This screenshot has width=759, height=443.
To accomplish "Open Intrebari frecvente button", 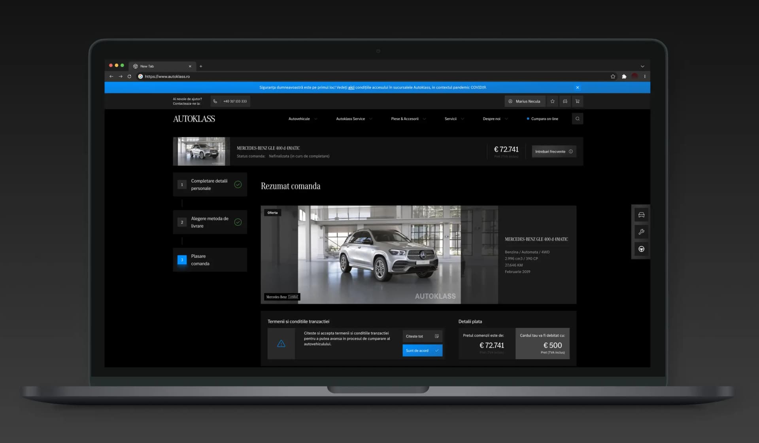I will [x=554, y=151].
